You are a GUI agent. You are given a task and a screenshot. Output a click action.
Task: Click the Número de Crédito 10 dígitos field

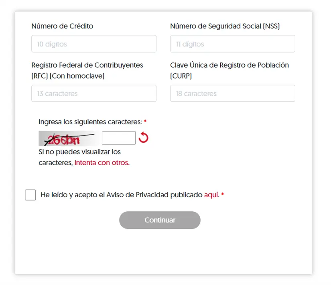pos(94,44)
